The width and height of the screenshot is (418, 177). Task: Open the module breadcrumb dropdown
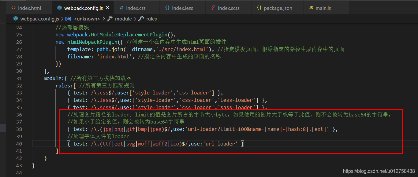tap(124, 19)
